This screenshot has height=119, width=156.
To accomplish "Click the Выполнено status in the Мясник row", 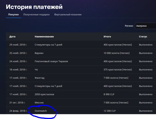I will [146, 103].
